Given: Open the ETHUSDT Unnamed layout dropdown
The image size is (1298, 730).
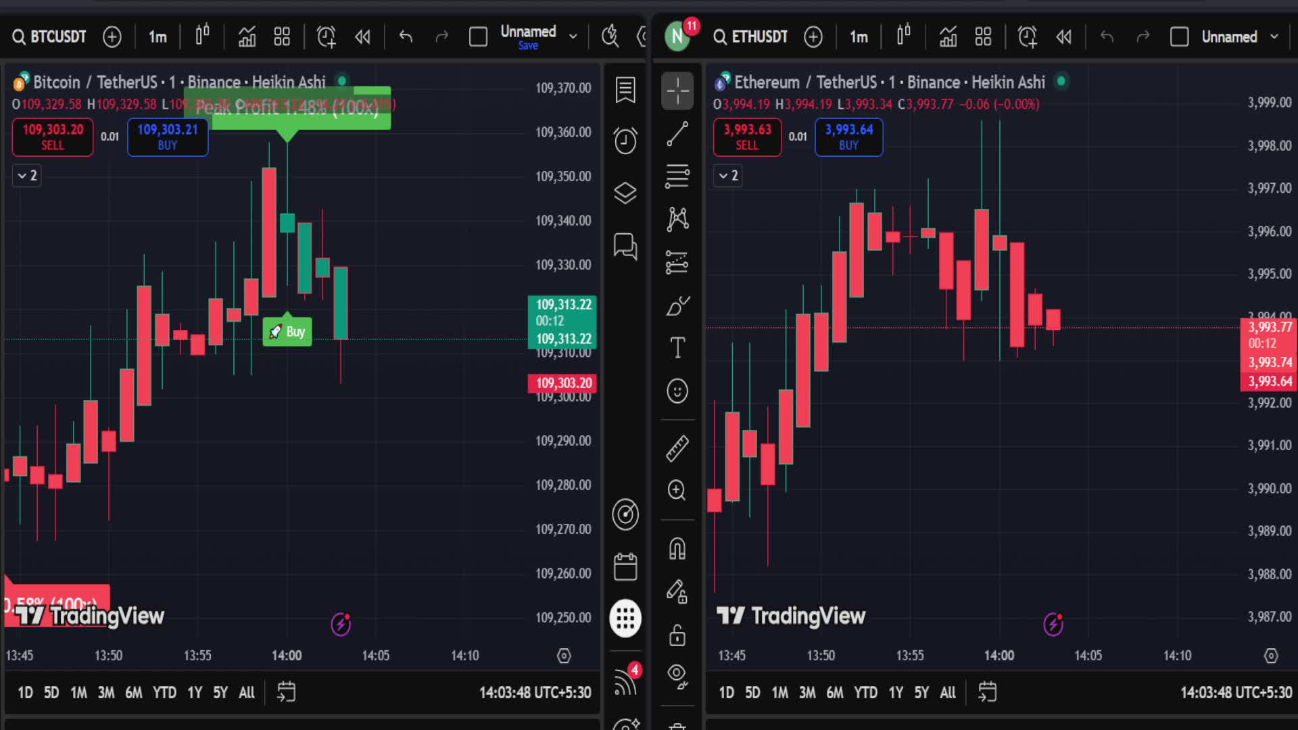Looking at the screenshot, I should [x=1274, y=37].
